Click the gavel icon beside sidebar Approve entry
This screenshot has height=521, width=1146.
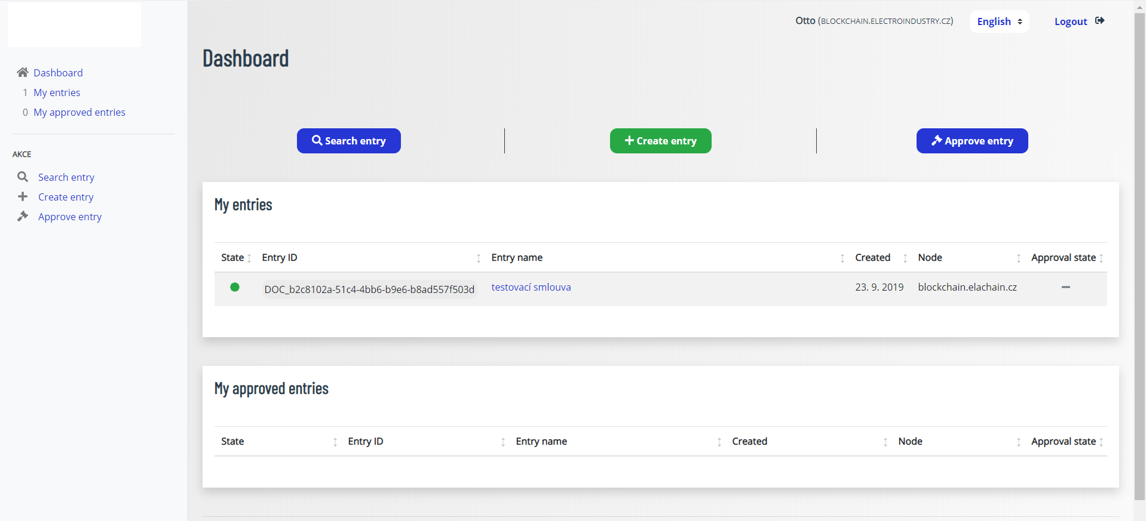[x=23, y=216]
